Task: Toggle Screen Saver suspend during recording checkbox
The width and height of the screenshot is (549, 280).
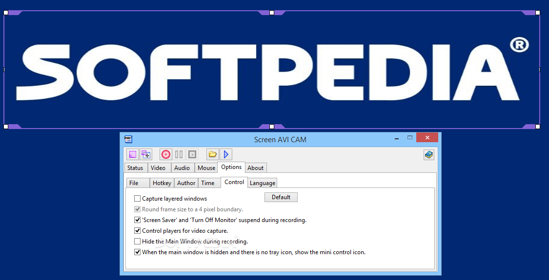Action: [137, 220]
